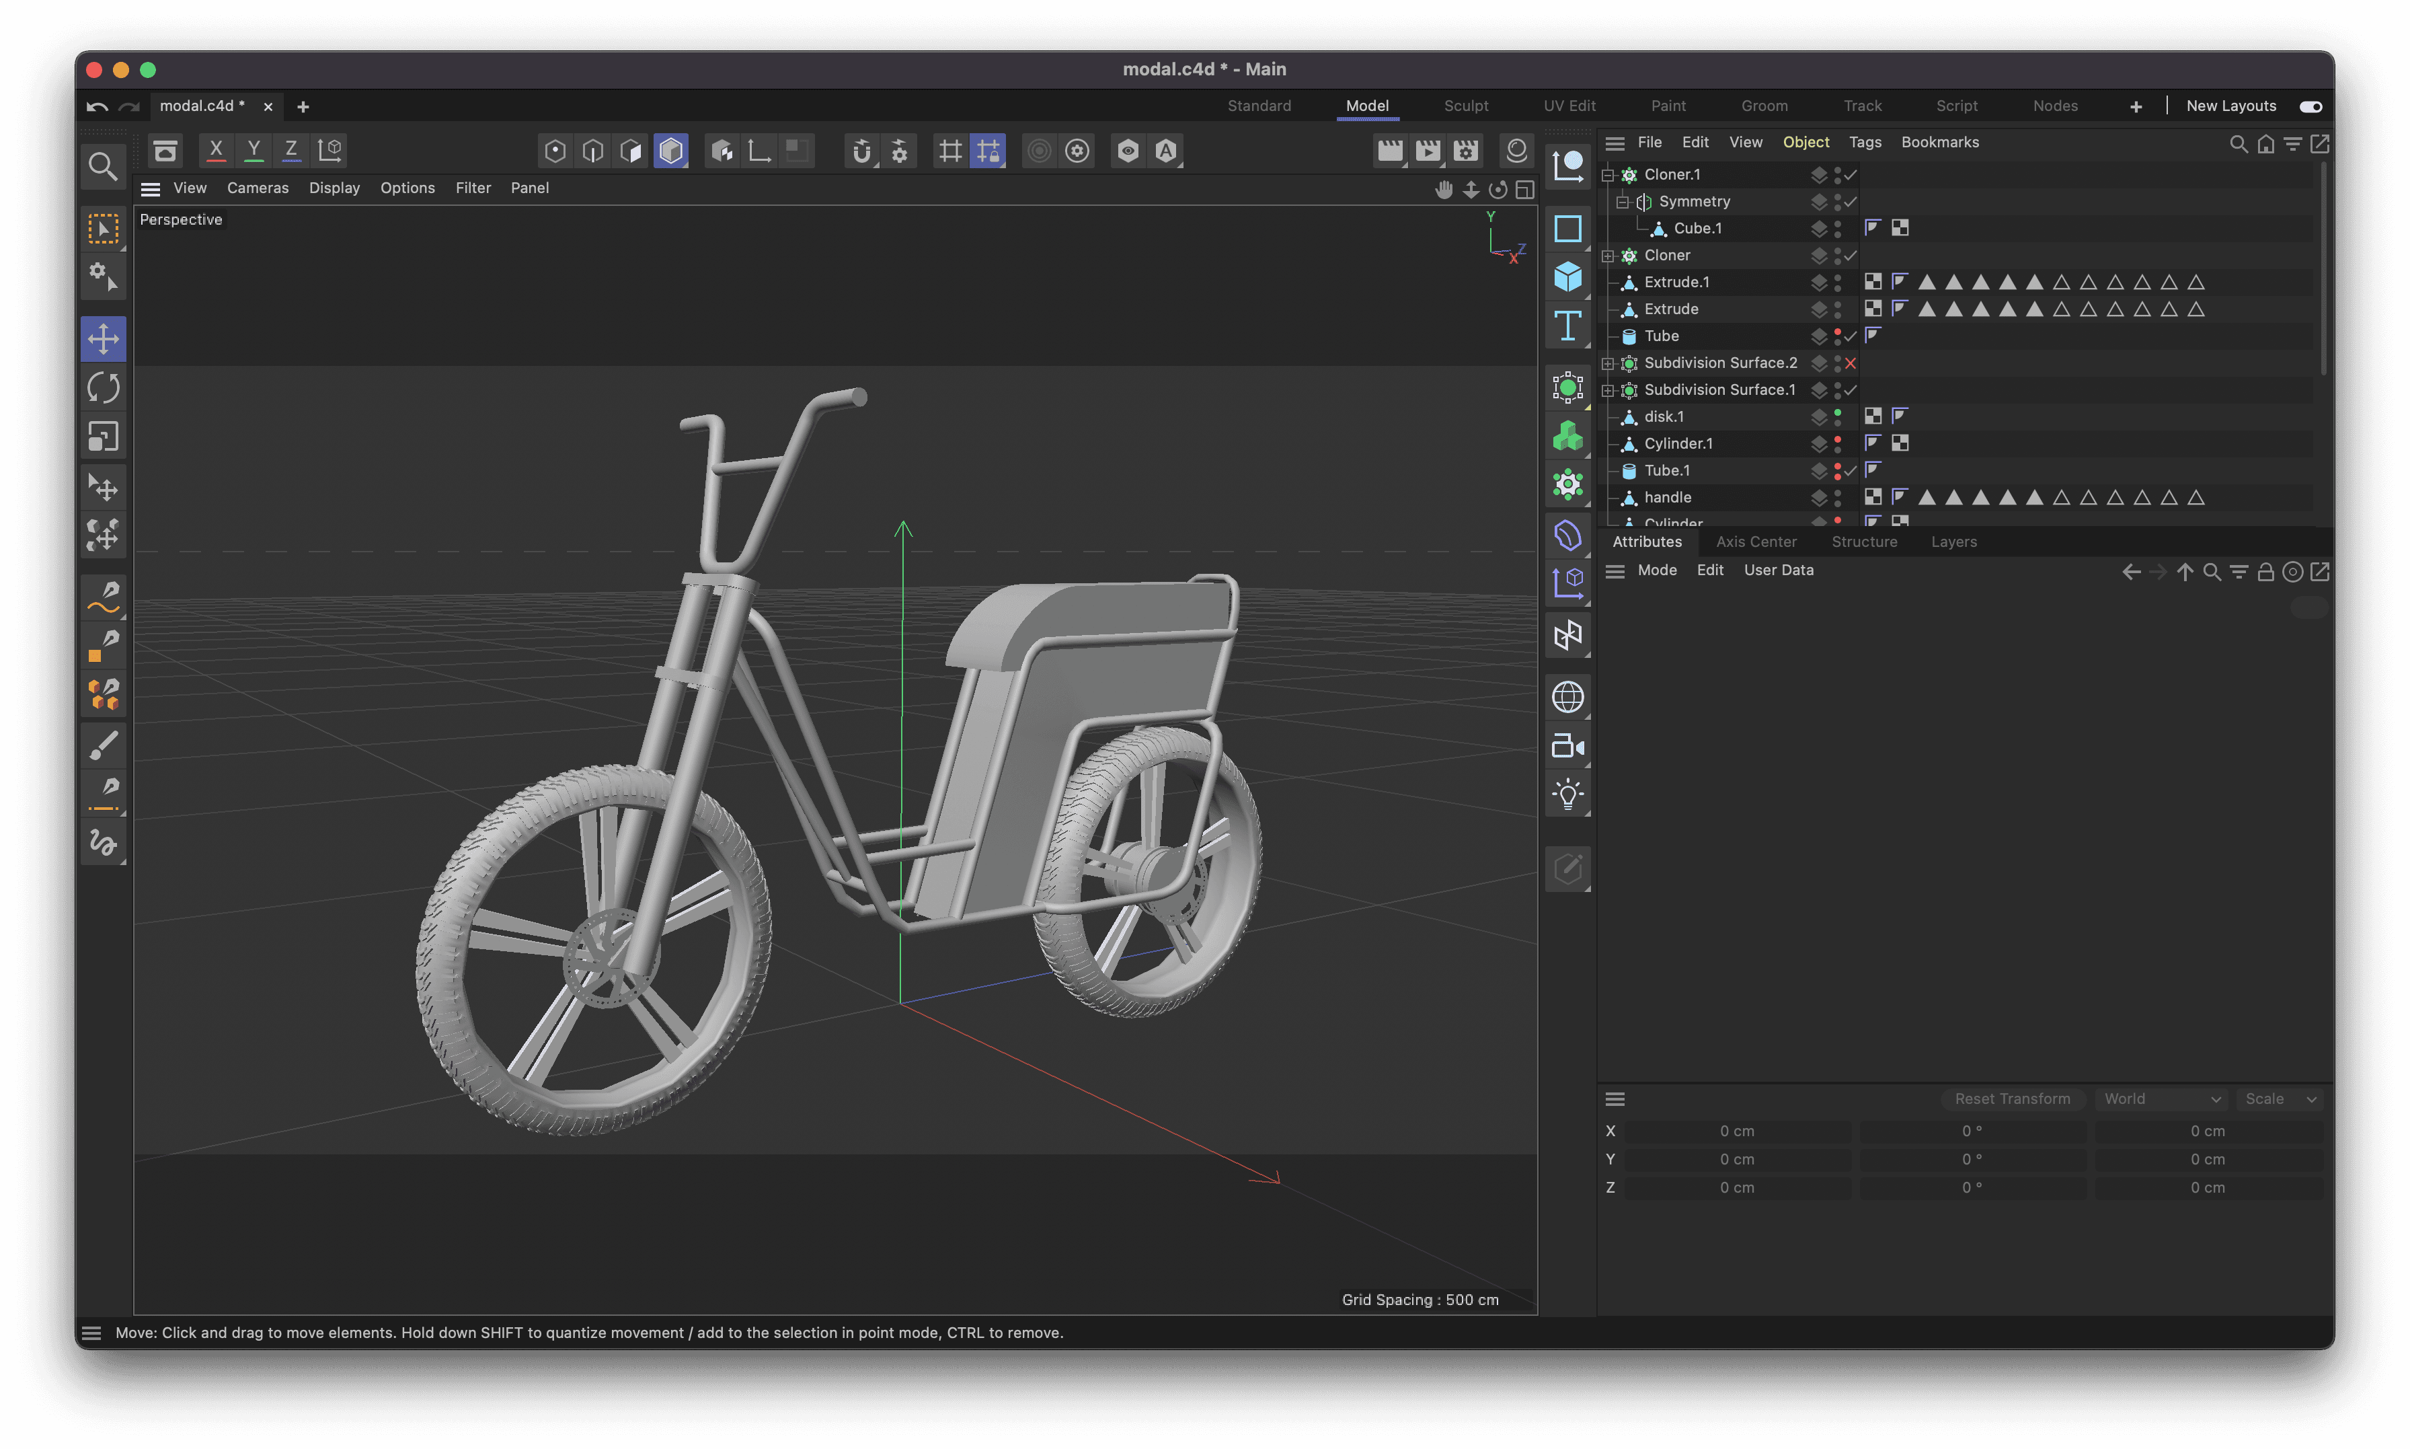This screenshot has height=1449, width=2410.
Task: Add a Light object
Action: tap(1568, 795)
